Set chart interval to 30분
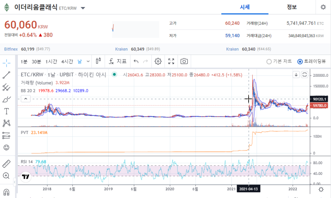The width and height of the screenshot is (331, 198). click(x=36, y=61)
